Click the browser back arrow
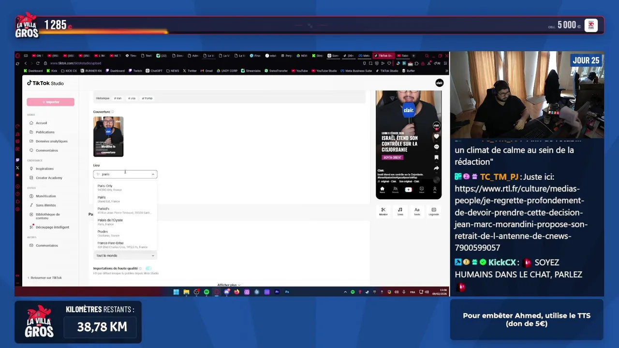The width and height of the screenshot is (619, 348). tap(26, 63)
